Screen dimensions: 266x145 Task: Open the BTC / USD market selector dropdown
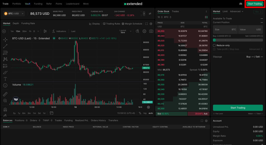click(14, 14)
